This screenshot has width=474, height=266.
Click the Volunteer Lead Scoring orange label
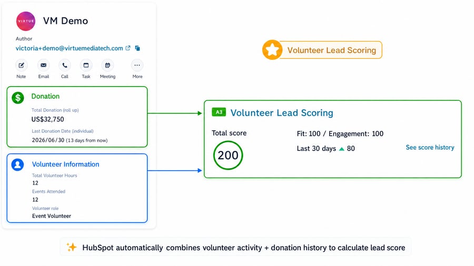[331, 50]
